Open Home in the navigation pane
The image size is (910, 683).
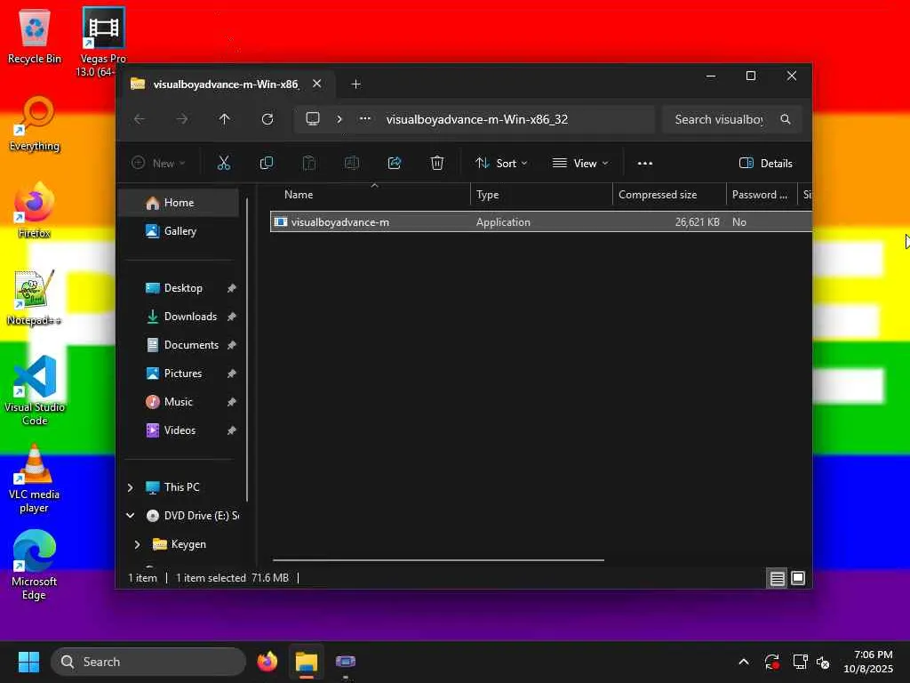[179, 203]
